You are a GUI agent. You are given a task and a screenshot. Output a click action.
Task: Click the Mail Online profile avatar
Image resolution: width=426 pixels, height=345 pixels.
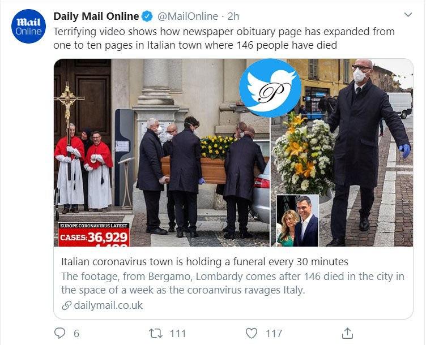(28, 27)
